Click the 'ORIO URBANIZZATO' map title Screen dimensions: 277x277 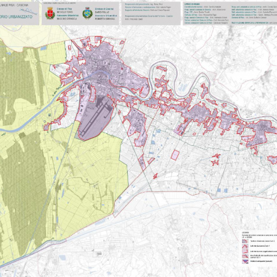16,17
